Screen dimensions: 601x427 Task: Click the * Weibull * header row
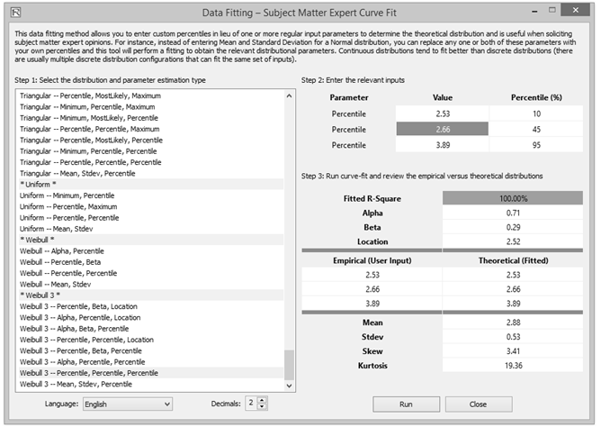(x=151, y=240)
